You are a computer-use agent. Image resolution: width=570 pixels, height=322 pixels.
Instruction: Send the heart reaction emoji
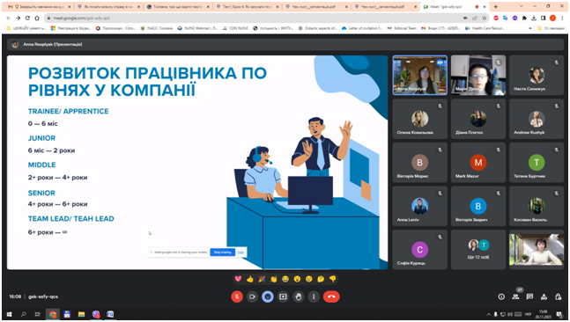238,279
